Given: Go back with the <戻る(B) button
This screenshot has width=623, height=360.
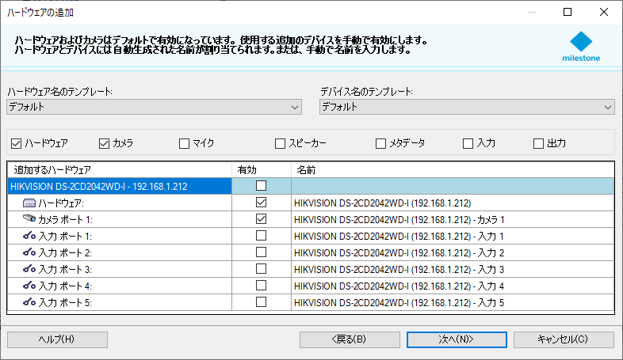Looking at the screenshot, I should click(350, 339).
